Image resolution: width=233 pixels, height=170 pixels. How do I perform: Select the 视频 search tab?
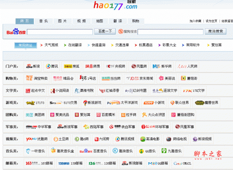tap(82, 21)
